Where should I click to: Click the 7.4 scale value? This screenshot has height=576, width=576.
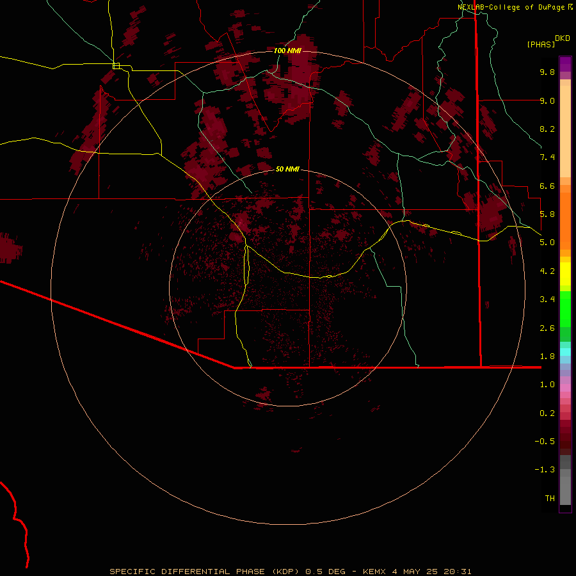[x=547, y=157]
